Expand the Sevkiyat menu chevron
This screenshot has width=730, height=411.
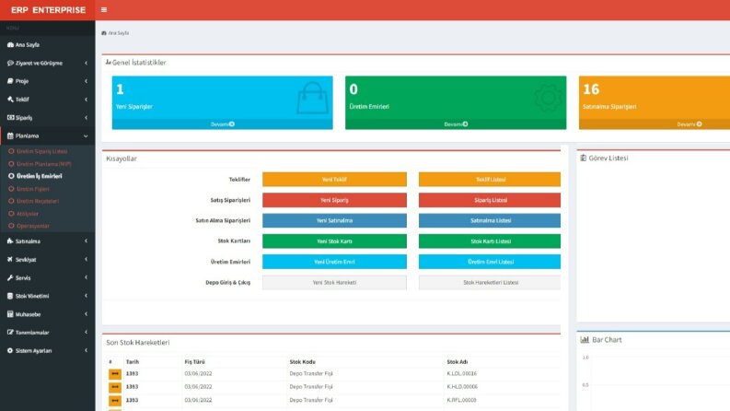87,260
